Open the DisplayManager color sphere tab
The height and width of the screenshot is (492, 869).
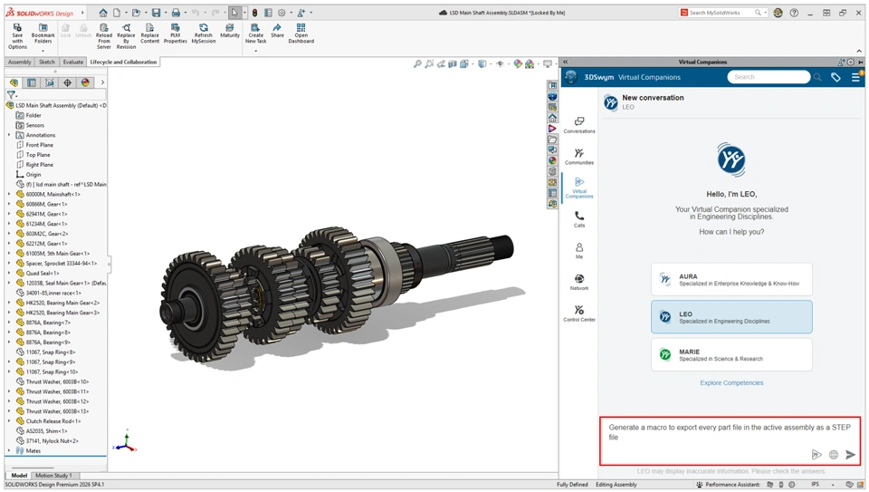pyautogui.click(x=85, y=82)
